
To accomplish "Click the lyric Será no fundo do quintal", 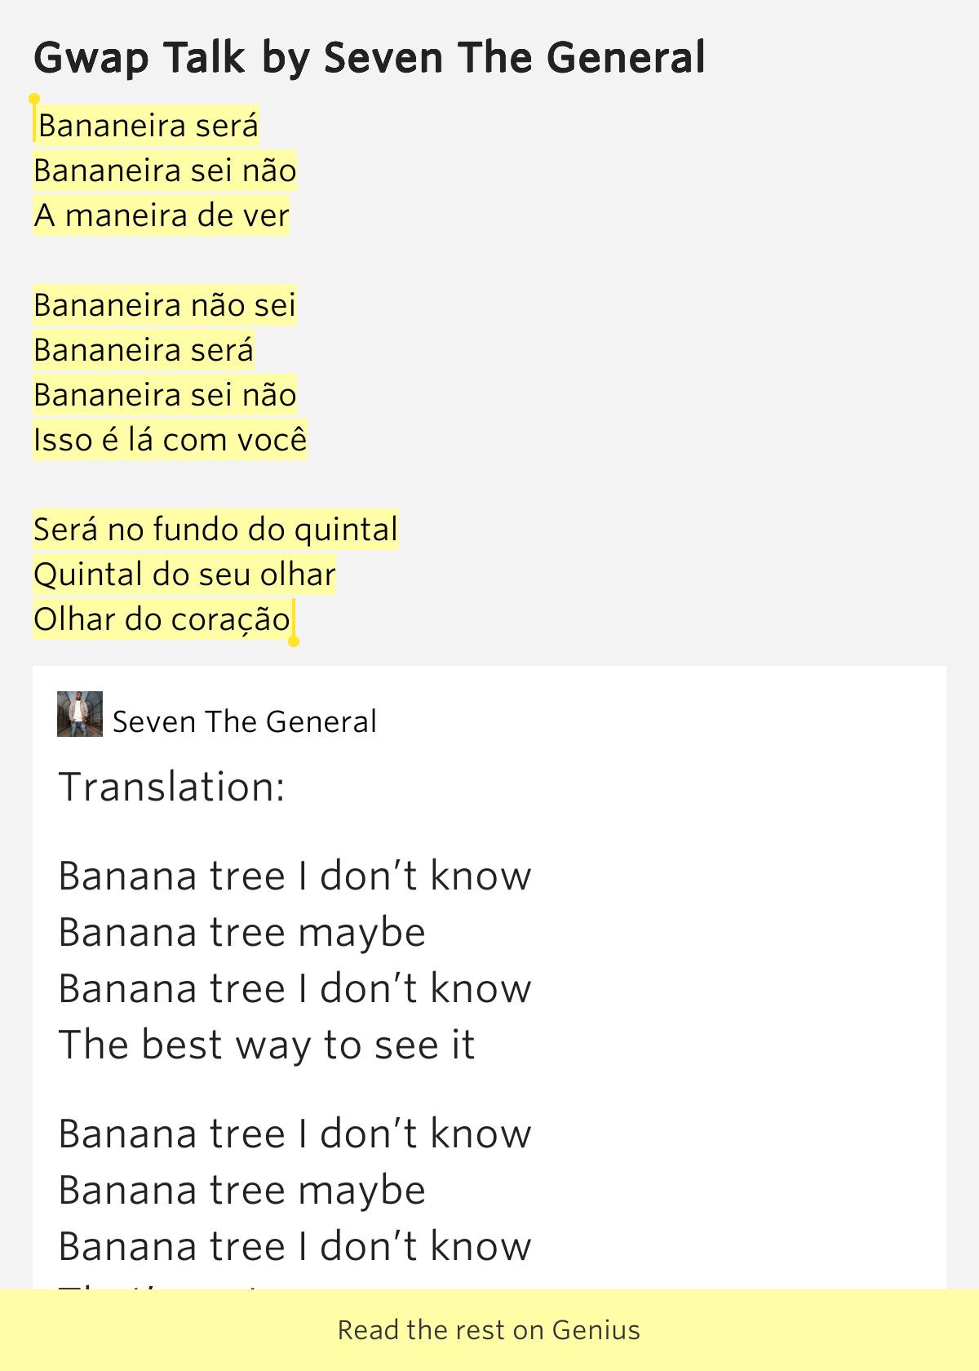I will (x=215, y=530).
